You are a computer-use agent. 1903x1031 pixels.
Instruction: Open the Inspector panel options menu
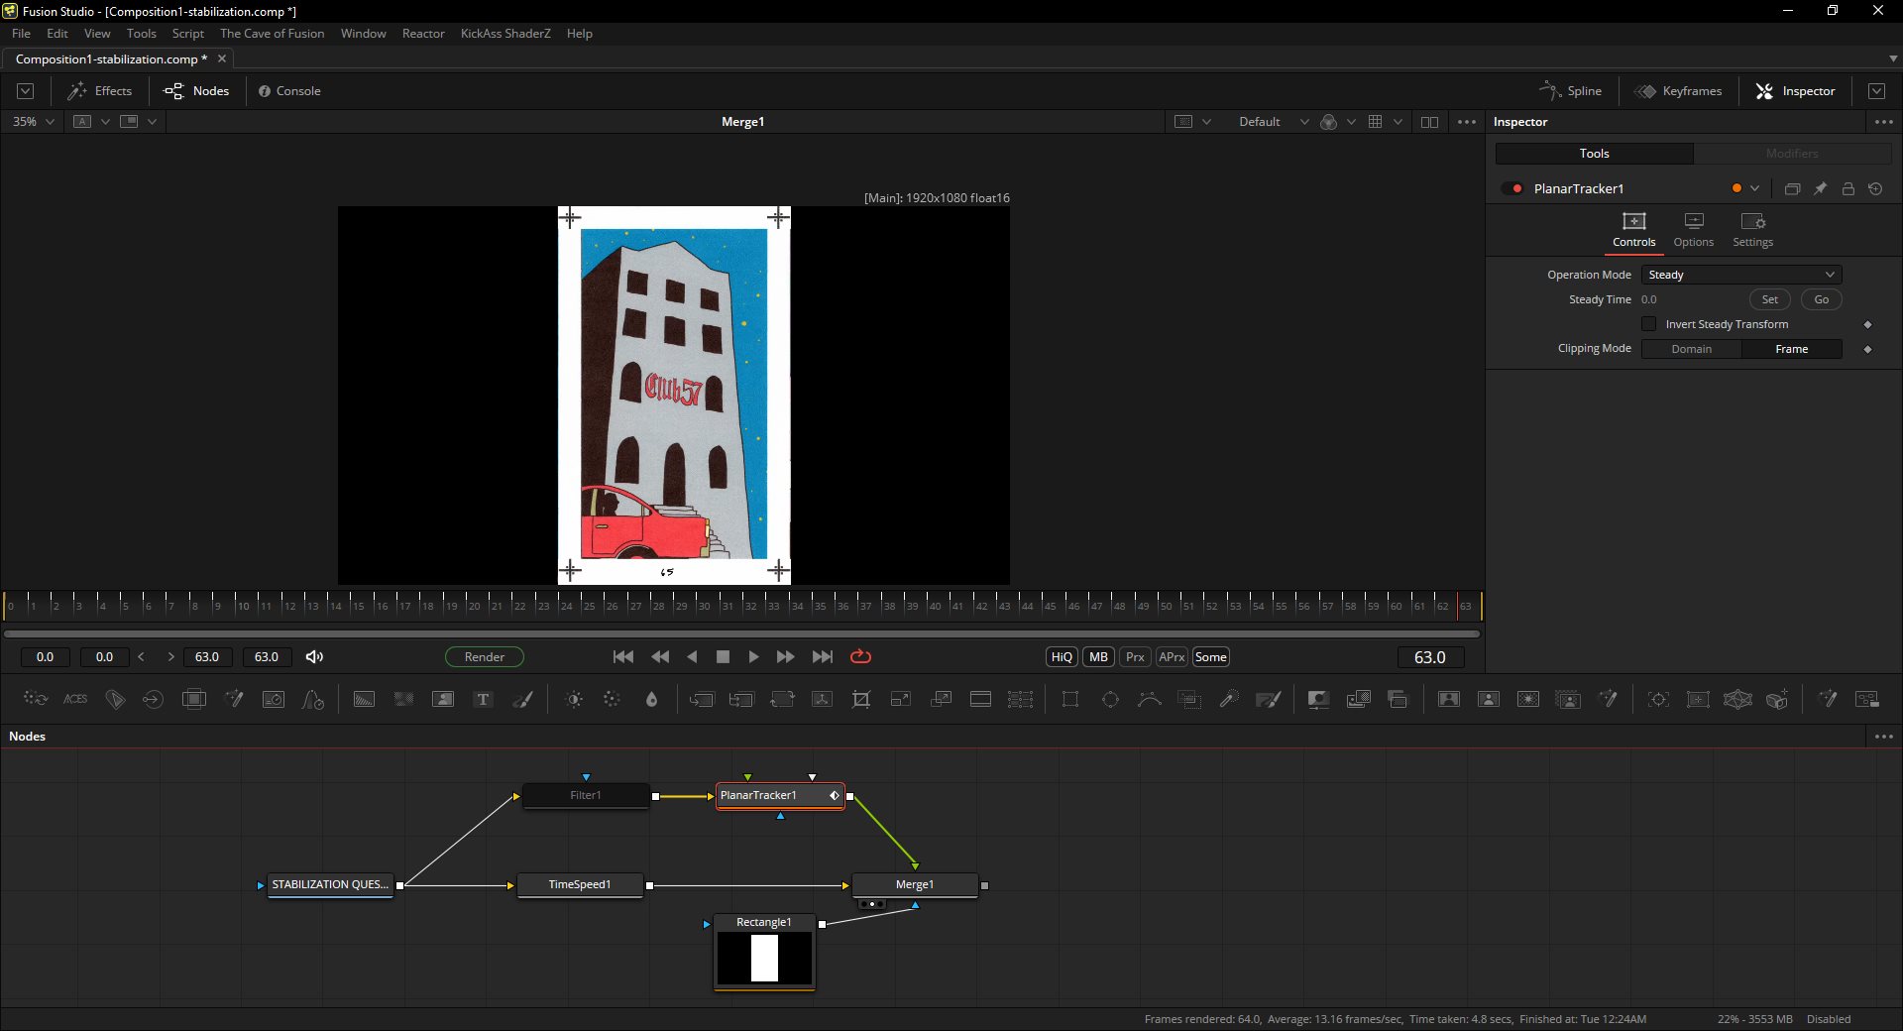tap(1884, 122)
